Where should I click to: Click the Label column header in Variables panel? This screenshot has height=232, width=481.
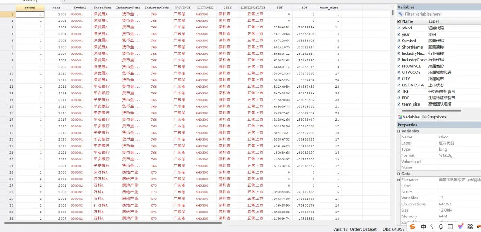(x=454, y=21)
